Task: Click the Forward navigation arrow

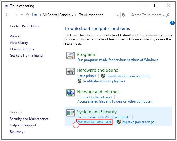Action: [15, 15]
